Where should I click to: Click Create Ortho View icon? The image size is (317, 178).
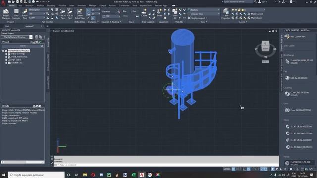[80, 14]
